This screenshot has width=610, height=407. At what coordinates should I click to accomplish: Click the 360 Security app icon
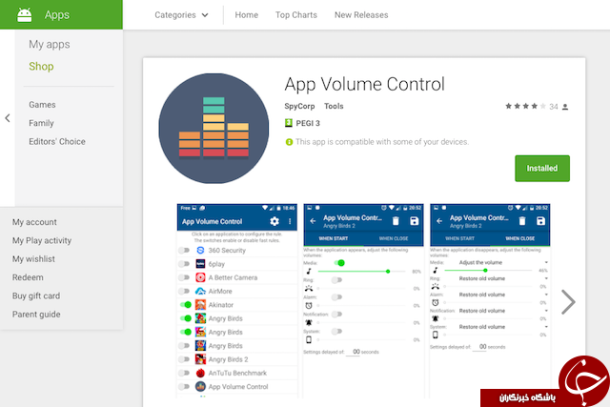pyautogui.click(x=200, y=250)
